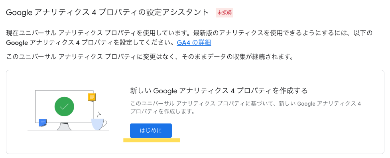Click the monitor stand in the illustration

pyautogui.click(x=64, y=126)
